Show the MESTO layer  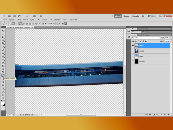pyautogui.click(x=133, y=51)
